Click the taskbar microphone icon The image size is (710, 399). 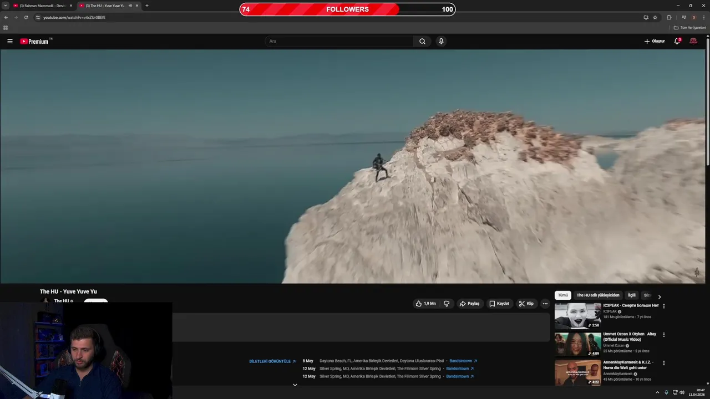[x=666, y=392]
